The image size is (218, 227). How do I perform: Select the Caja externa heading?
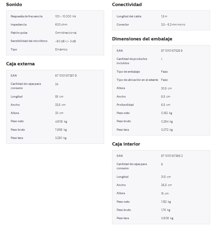20,64
